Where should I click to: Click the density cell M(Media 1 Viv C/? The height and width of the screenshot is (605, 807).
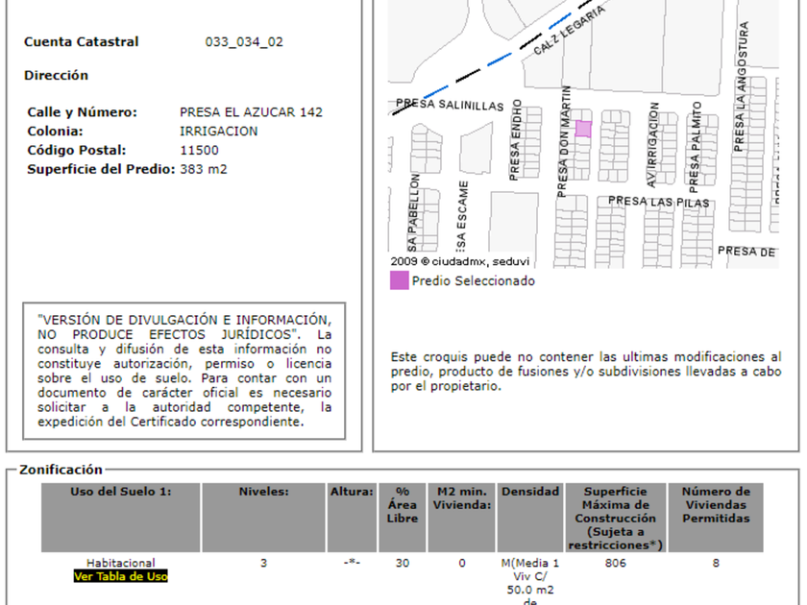(530, 581)
